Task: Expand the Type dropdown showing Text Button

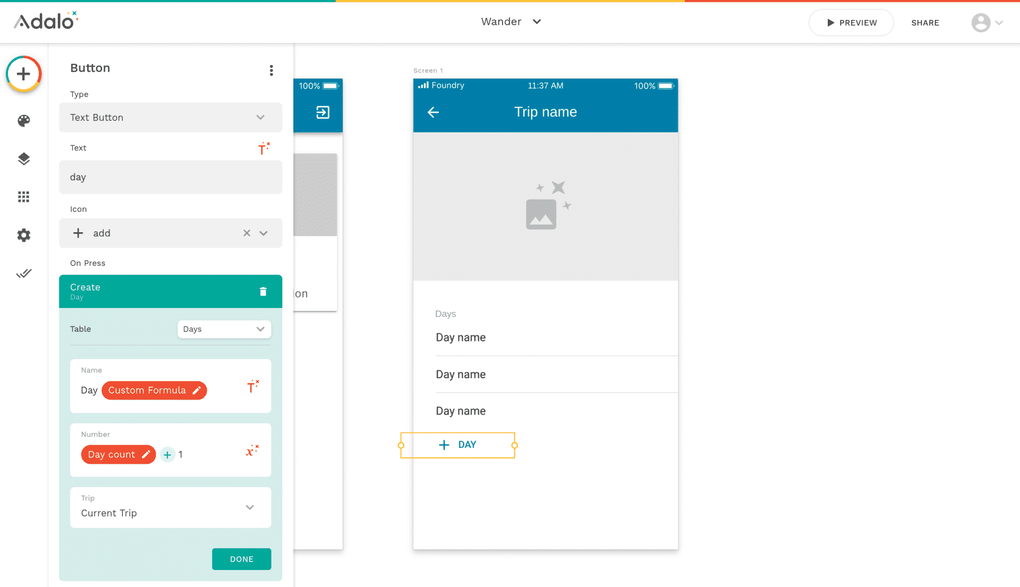Action: 170,118
